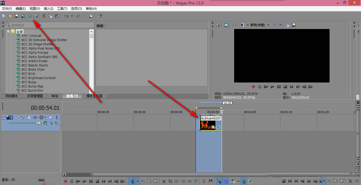The width and height of the screenshot is (361, 185).
Task: Toggle track 1 Mute icon
Action: pos(50,118)
